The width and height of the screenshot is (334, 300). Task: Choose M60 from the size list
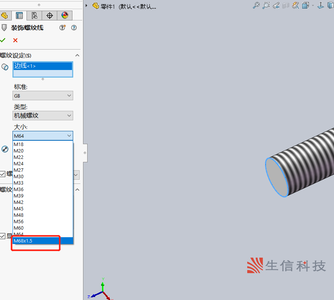pos(43,228)
